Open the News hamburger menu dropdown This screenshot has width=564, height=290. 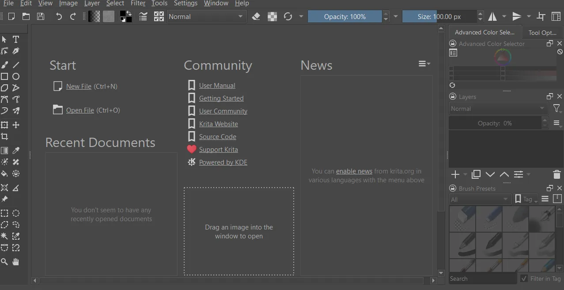tap(424, 64)
